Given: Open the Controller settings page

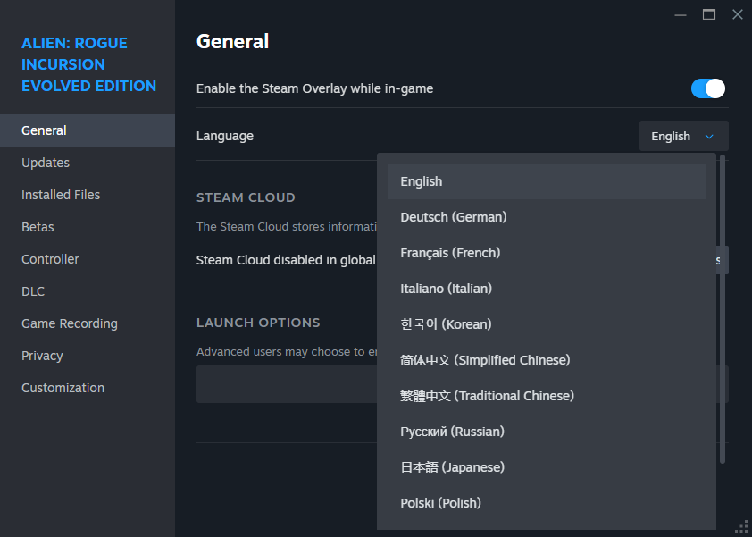Looking at the screenshot, I should (50, 259).
